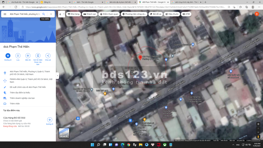Clear the search with the X icon

(51, 14)
